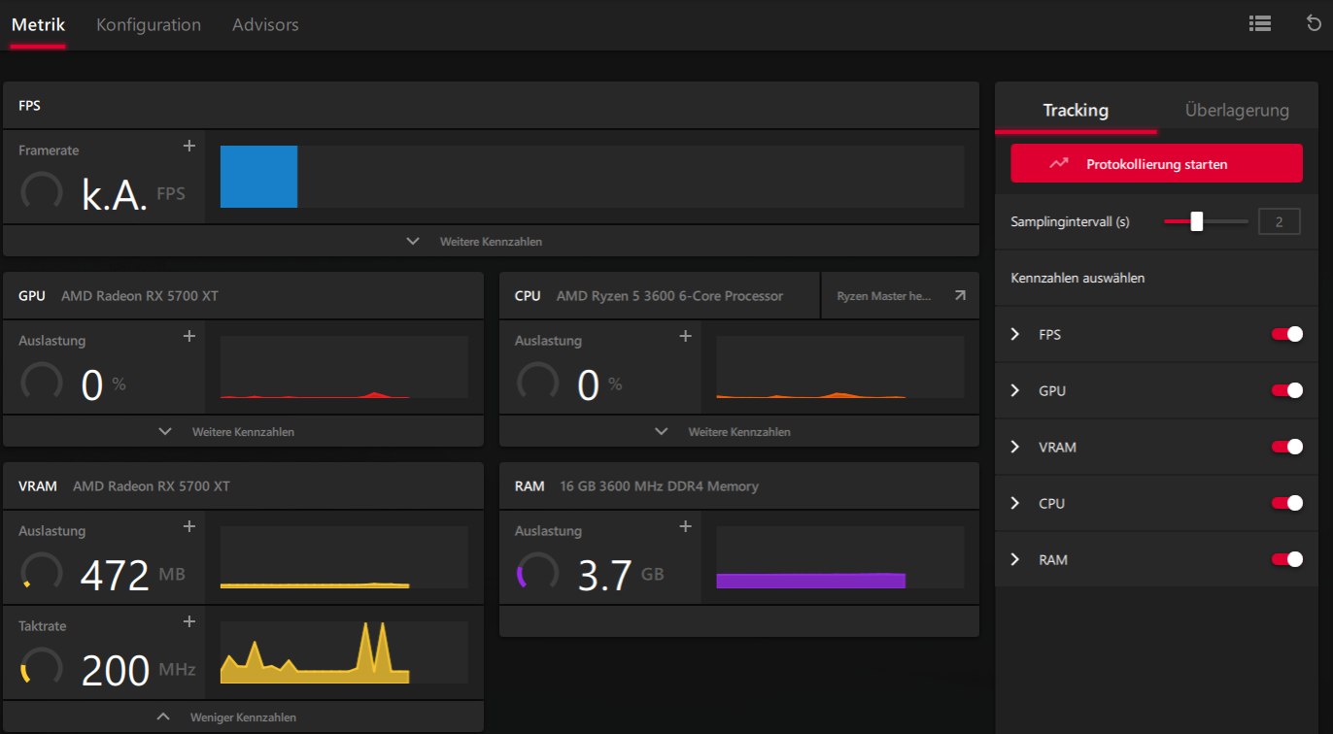Click the plus icon in VRAM Taktrate tile
Viewport: 1333px width, 734px height.
(189, 621)
